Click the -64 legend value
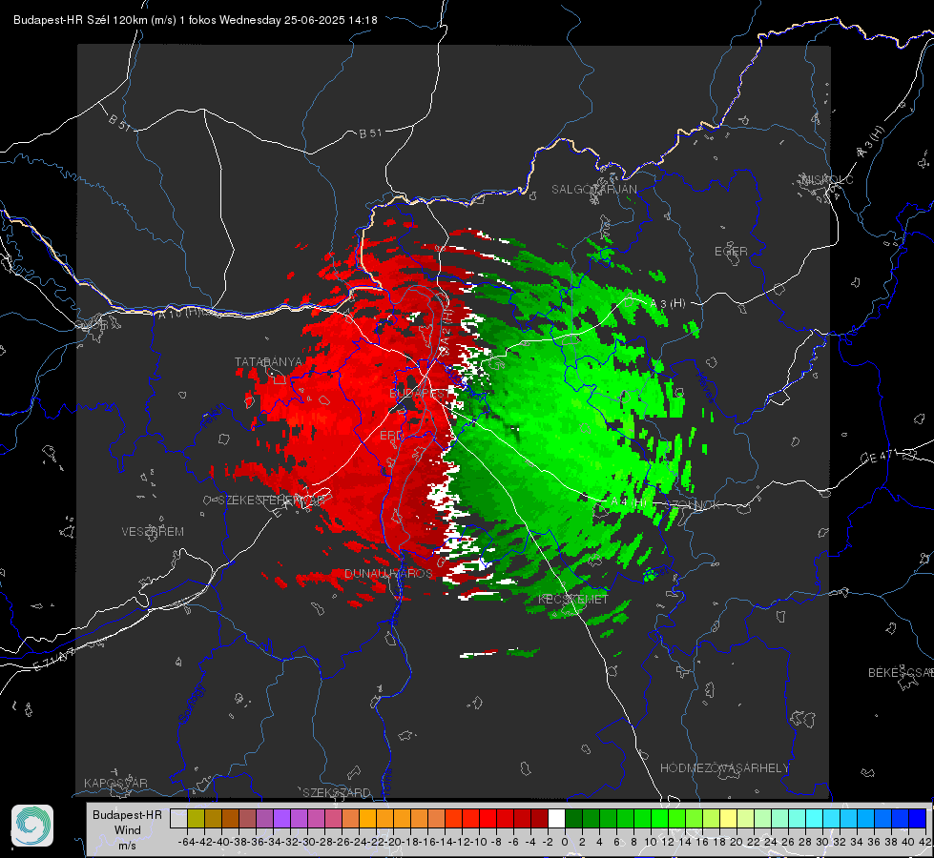This screenshot has width=934, height=858. pos(186,842)
